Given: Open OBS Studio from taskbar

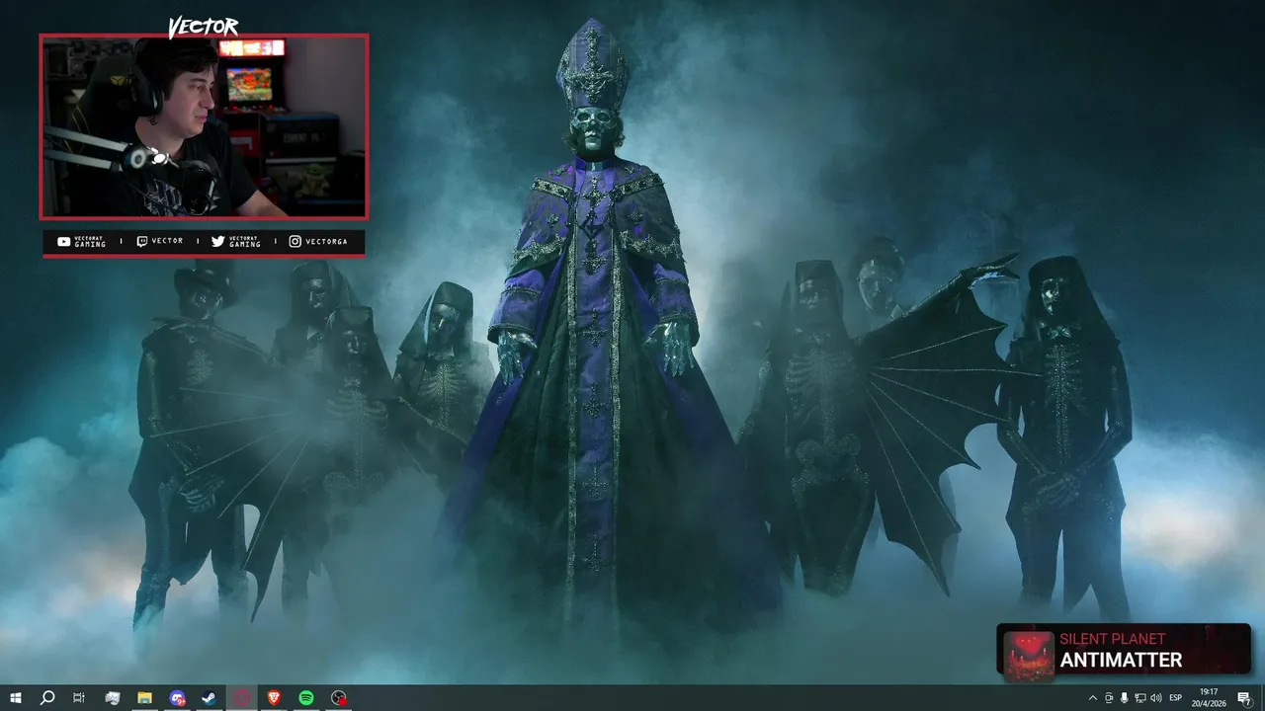Looking at the screenshot, I should point(339,698).
